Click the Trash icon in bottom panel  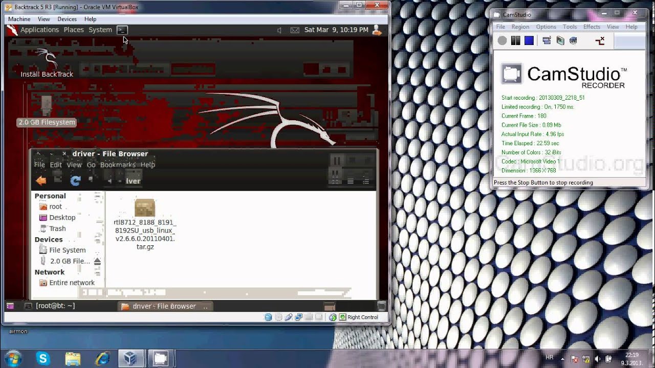click(x=381, y=306)
